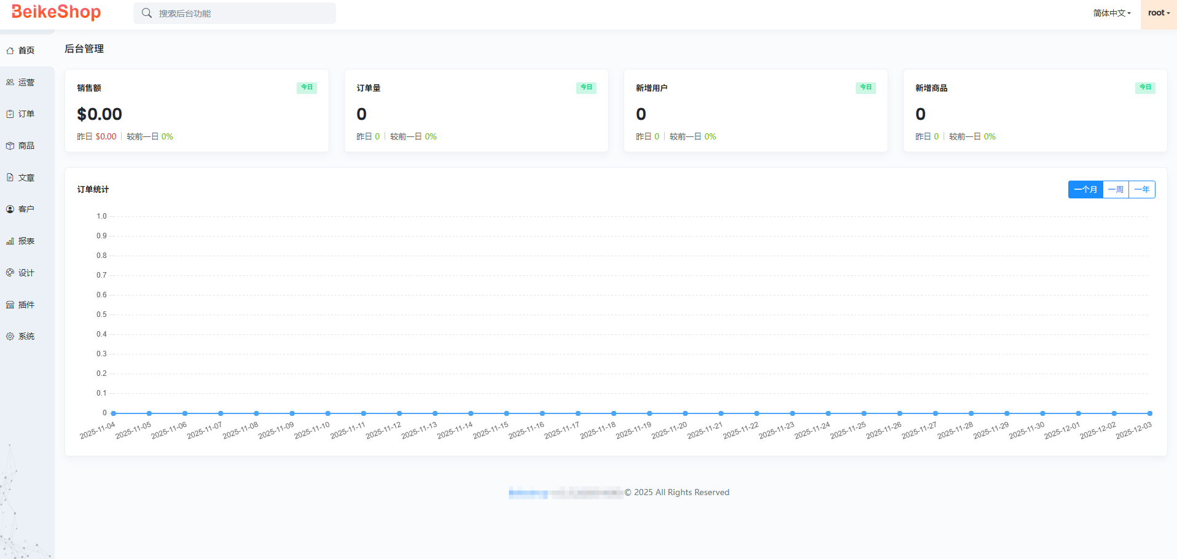Click the 报表 reports bar-chart icon
Image resolution: width=1177 pixels, height=559 pixels.
click(10, 241)
